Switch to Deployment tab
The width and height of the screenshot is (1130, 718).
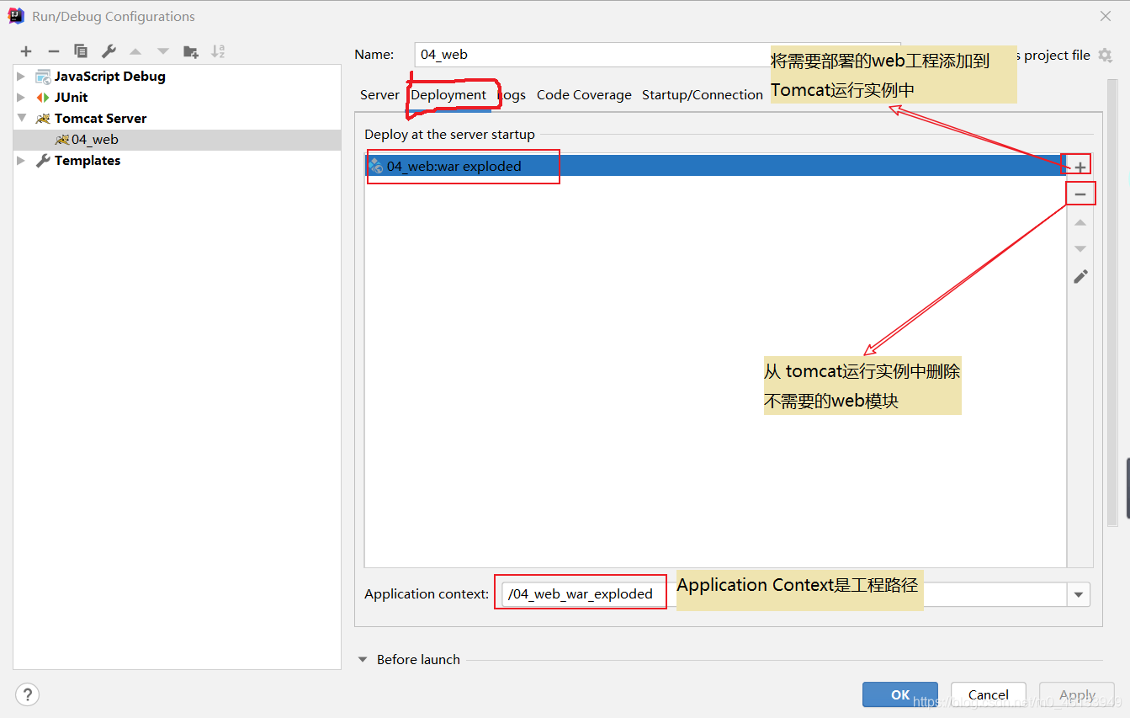pyautogui.click(x=448, y=94)
